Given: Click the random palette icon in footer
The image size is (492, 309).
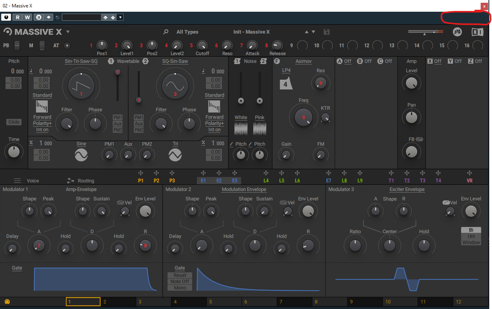Looking at the screenshot, I should coord(7,302).
